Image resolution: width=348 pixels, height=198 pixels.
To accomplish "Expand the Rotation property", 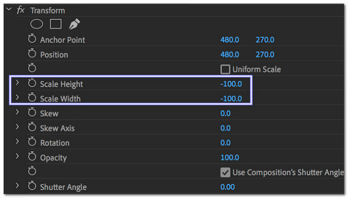I will pos(17,141).
